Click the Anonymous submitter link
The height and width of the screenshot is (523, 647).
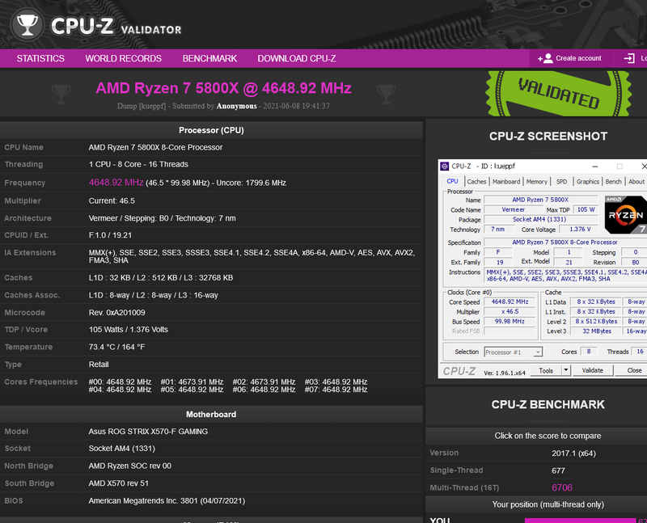(237, 106)
